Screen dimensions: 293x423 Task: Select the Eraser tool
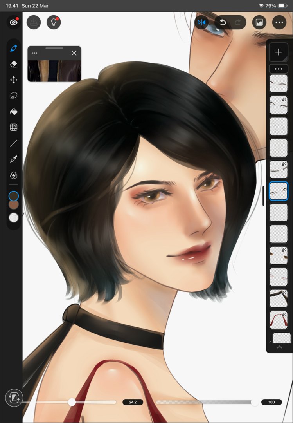point(13,64)
